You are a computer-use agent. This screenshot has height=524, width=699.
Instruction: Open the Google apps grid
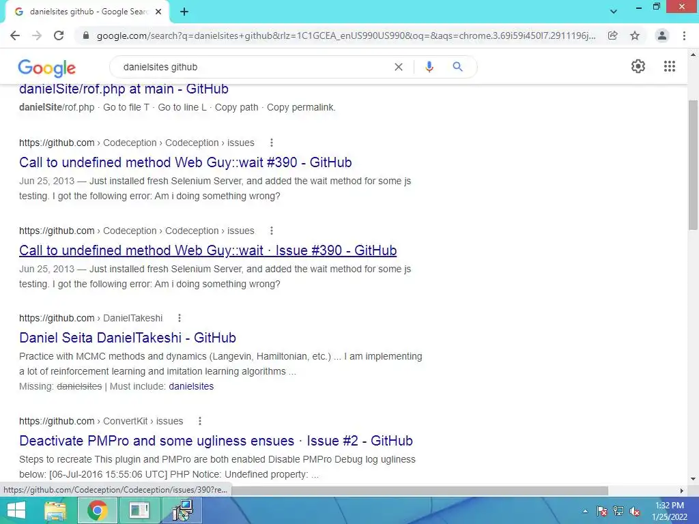point(669,66)
